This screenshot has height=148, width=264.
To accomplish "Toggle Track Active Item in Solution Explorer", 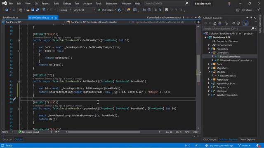I will (x=245, y=23).
